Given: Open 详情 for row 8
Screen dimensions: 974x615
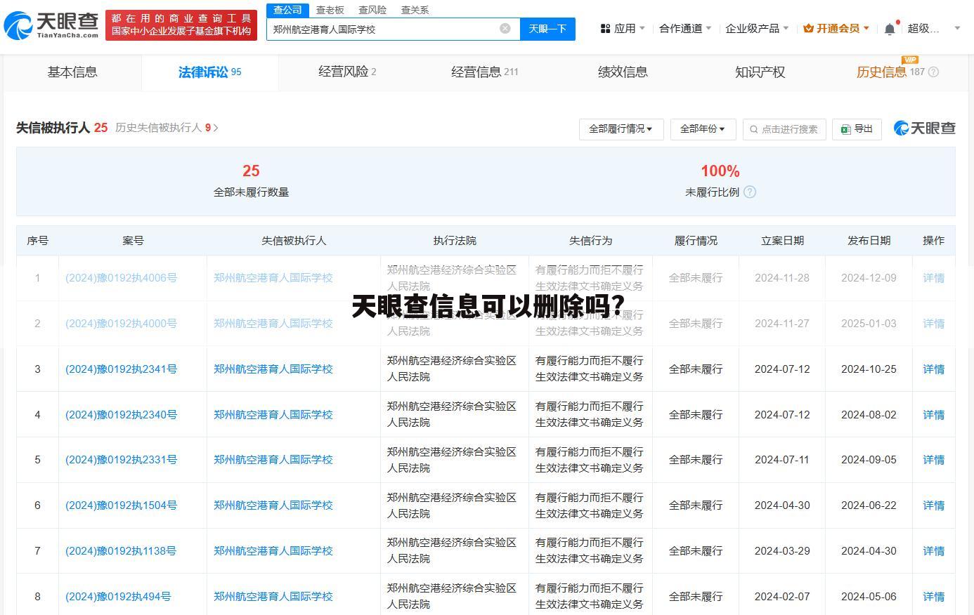Looking at the screenshot, I should coord(933,597).
